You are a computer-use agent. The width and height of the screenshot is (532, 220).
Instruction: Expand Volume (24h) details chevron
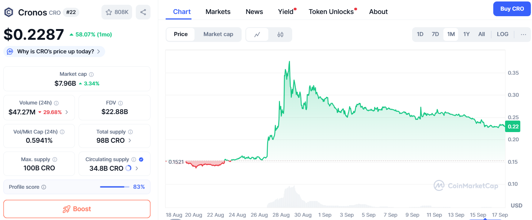point(67,112)
